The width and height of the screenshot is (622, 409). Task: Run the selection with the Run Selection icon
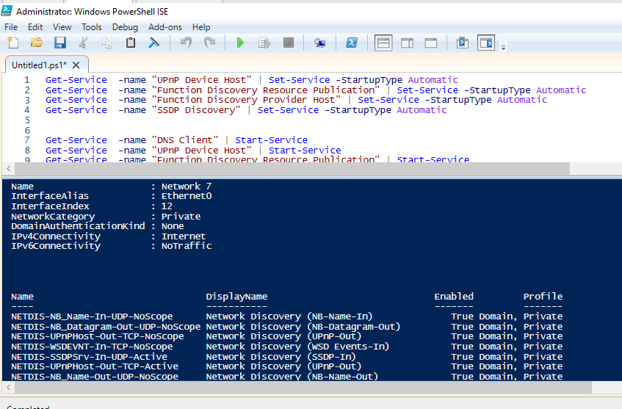point(264,43)
